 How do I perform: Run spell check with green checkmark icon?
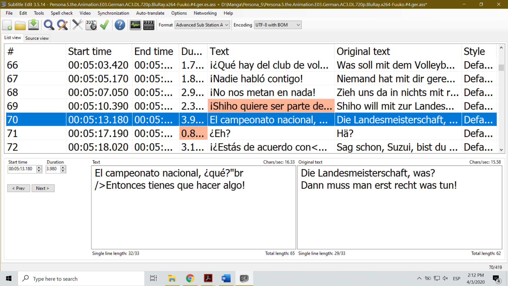click(x=105, y=25)
